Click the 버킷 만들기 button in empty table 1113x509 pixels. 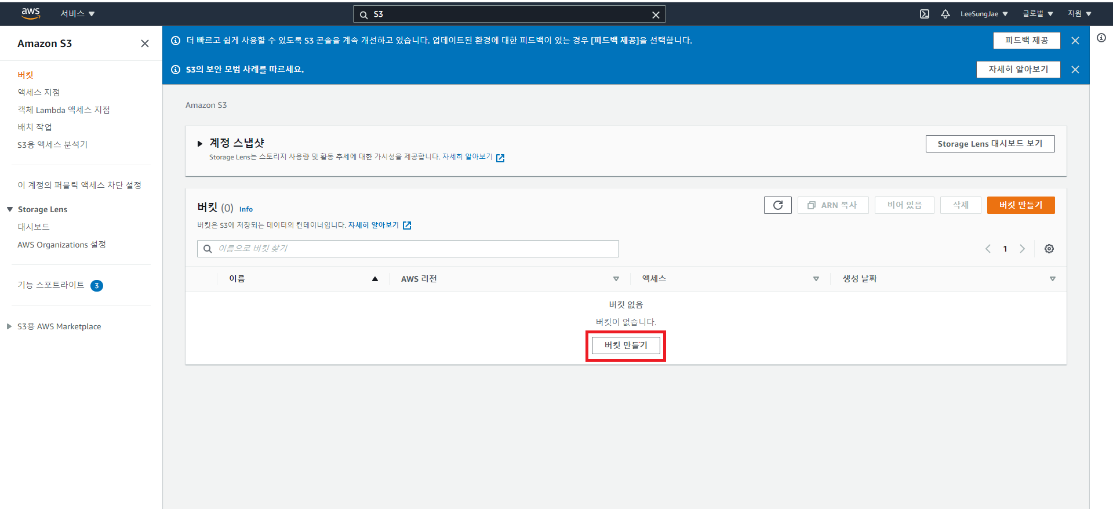tap(626, 346)
